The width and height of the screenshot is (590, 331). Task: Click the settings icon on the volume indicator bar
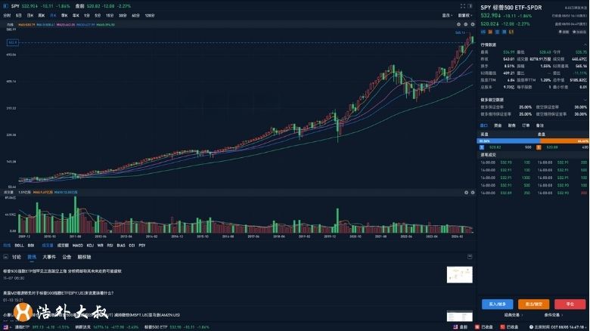point(466,192)
